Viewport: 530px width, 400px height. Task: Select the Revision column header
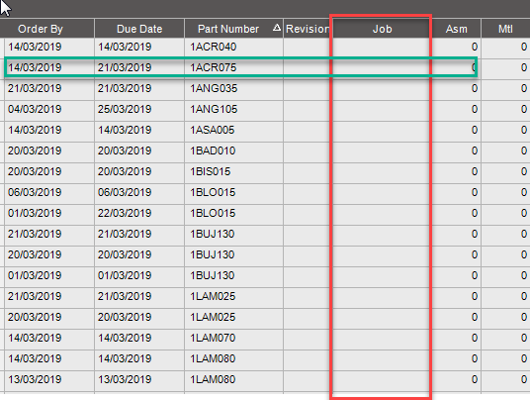(x=308, y=29)
